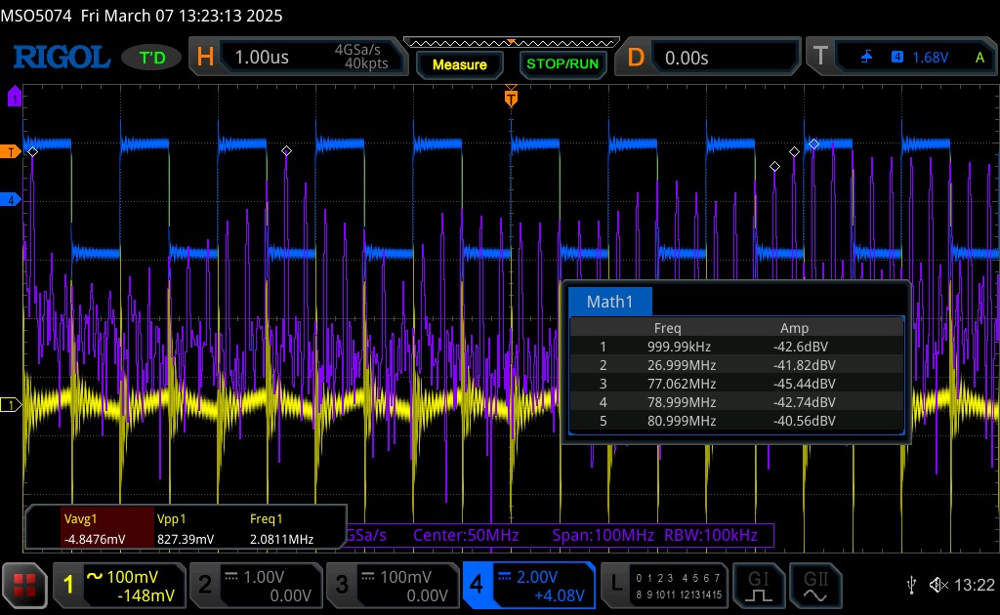Select the Math1 tab in peak table
1000x615 pixels.
(x=609, y=302)
